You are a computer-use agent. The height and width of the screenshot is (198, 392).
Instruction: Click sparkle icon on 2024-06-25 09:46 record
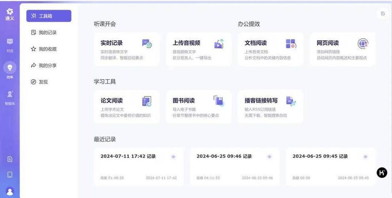click(x=269, y=157)
